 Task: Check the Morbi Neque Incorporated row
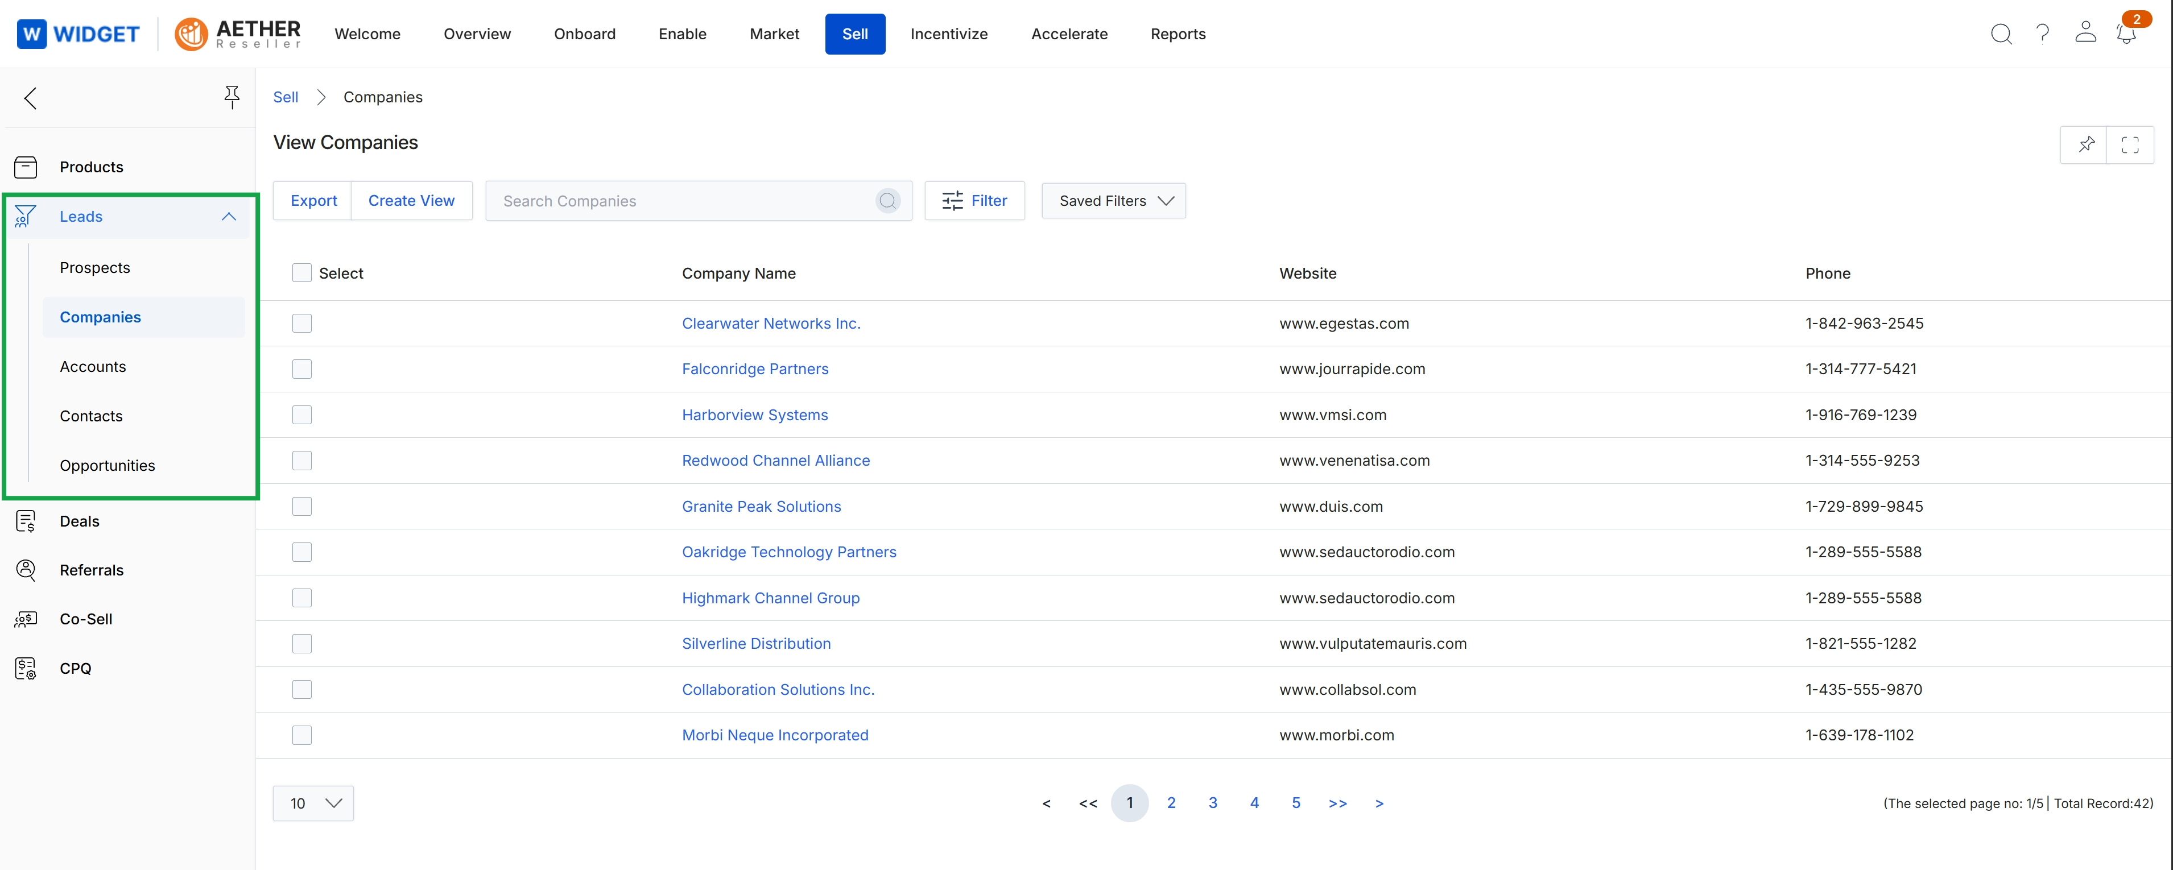click(x=302, y=735)
